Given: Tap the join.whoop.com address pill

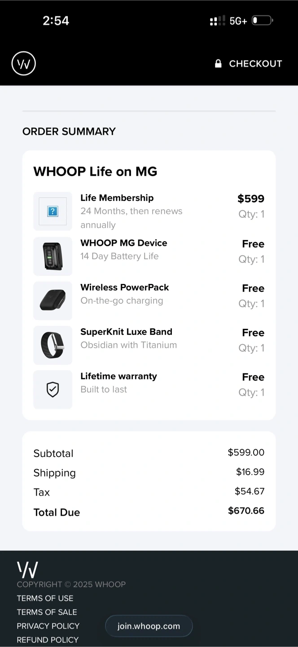Looking at the screenshot, I should pyautogui.click(x=149, y=626).
